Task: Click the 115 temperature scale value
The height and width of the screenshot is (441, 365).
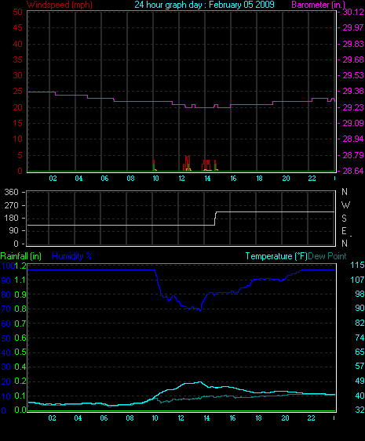Action: coord(357,265)
